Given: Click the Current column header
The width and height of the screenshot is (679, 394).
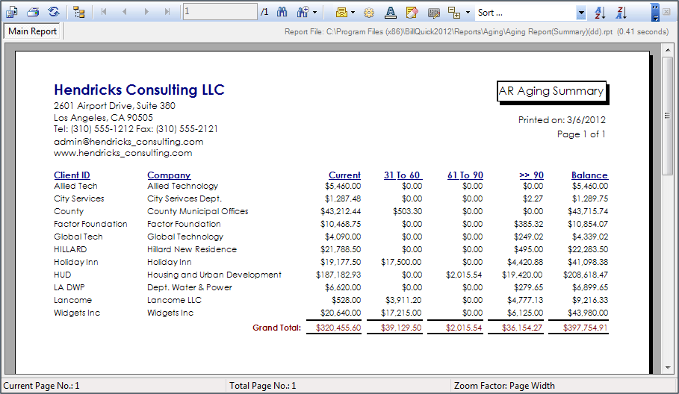Looking at the screenshot, I should pyautogui.click(x=344, y=175).
